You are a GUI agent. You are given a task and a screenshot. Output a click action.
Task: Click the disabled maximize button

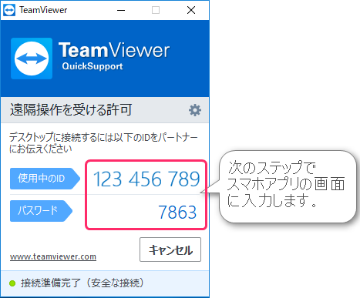click(156, 10)
